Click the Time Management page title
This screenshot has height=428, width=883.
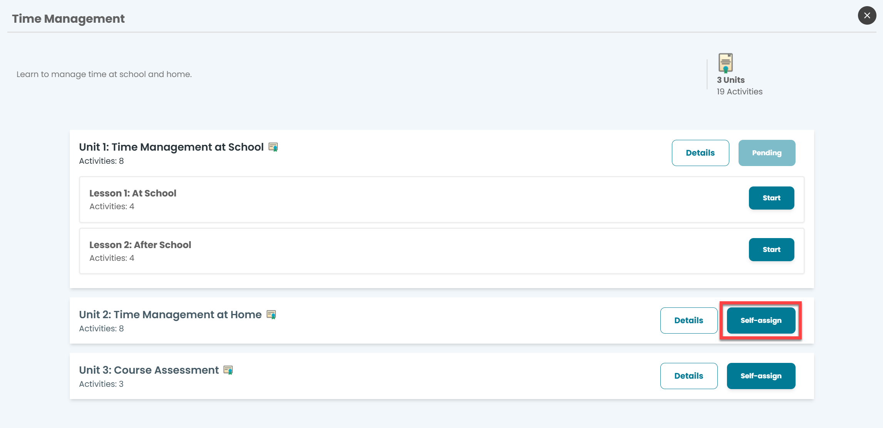(68, 19)
